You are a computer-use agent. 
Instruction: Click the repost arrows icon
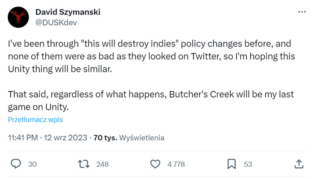pos(83,164)
